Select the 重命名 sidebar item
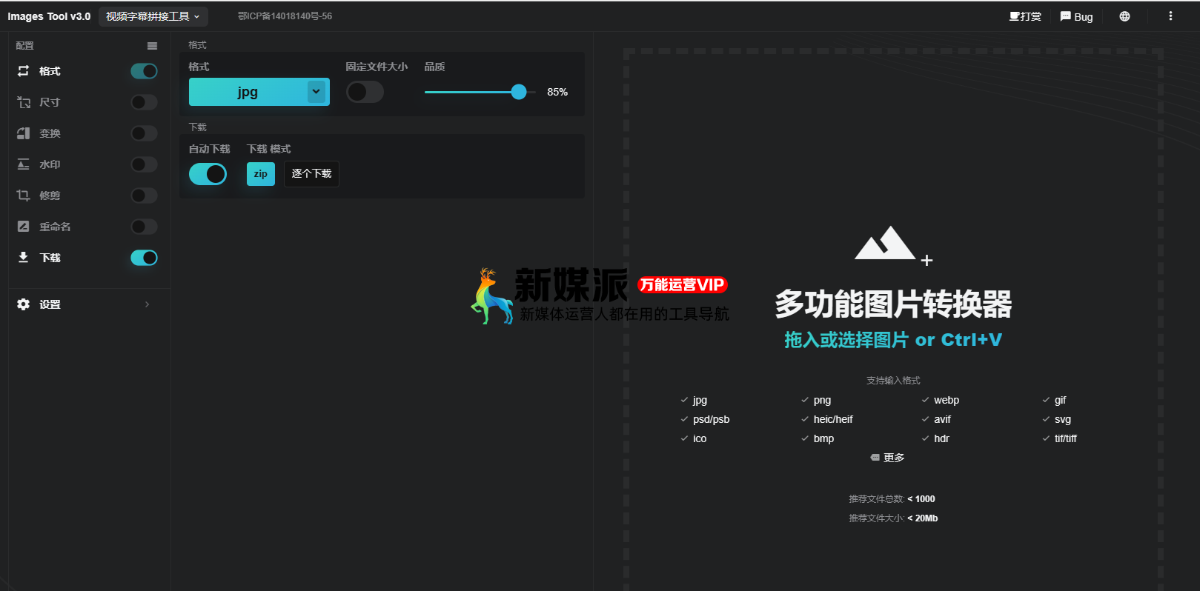1200x591 pixels. (55, 227)
